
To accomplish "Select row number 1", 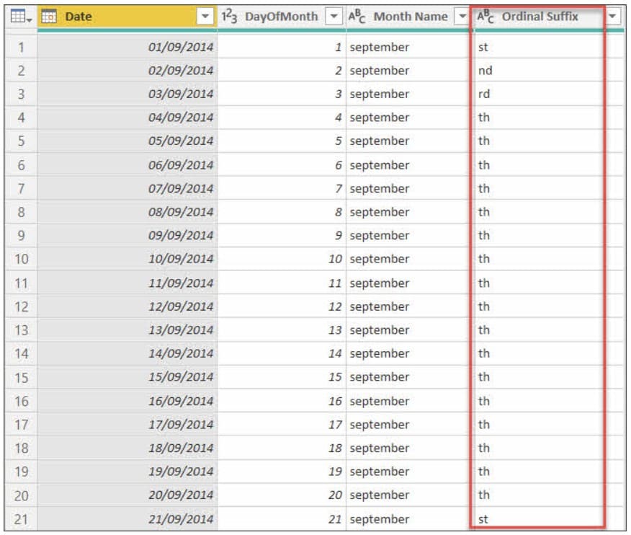I will (21, 47).
